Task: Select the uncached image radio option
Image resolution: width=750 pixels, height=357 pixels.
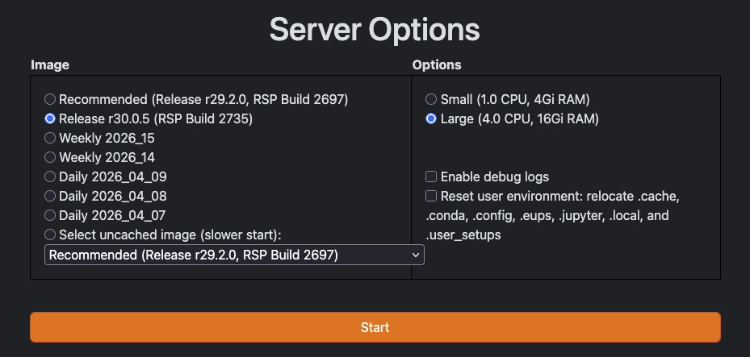Action: [50, 235]
